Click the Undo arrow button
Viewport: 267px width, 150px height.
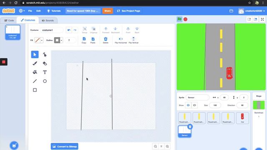(x=69, y=30)
